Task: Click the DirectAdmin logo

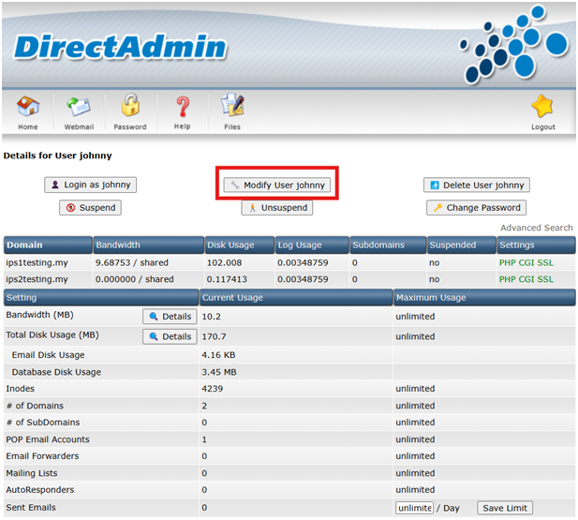Action: [x=121, y=47]
